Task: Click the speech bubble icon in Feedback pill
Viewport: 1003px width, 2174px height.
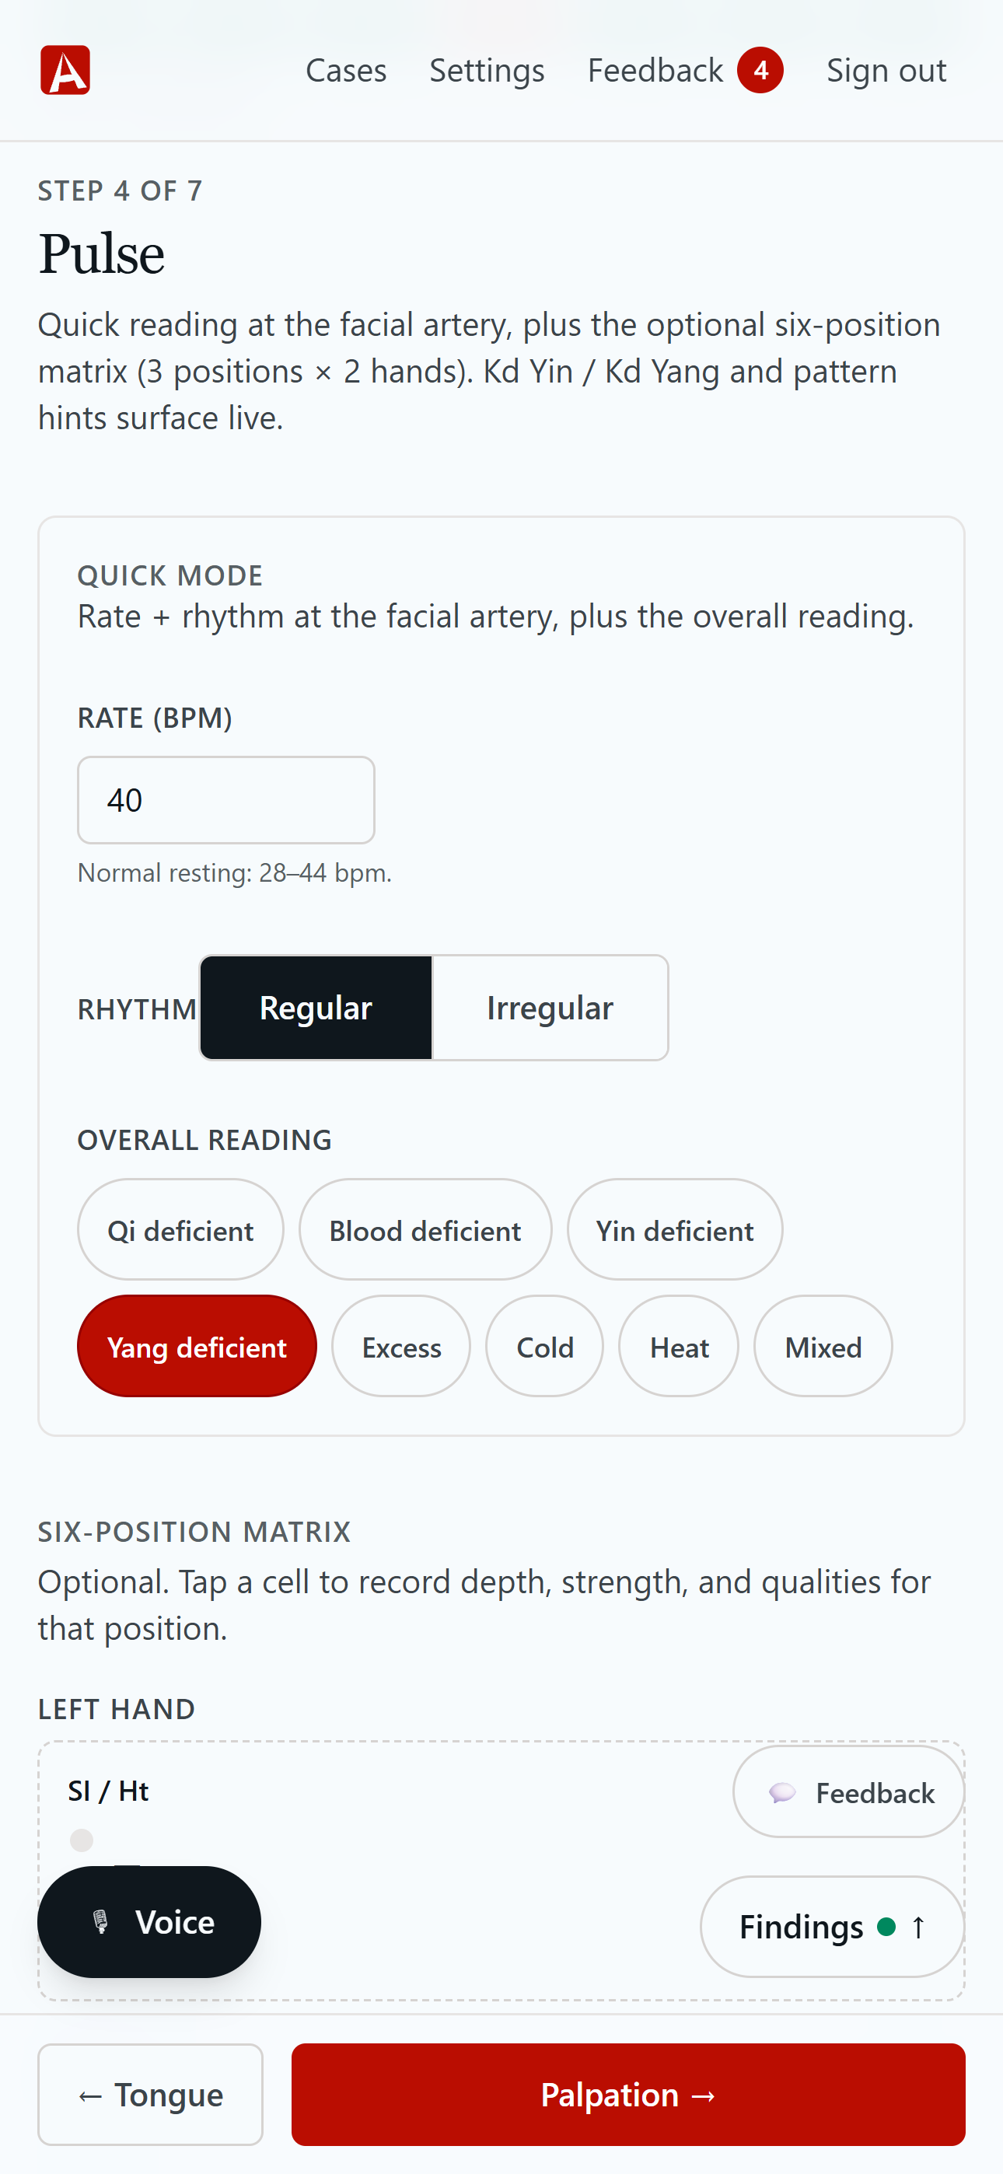Action: (782, 1792)
